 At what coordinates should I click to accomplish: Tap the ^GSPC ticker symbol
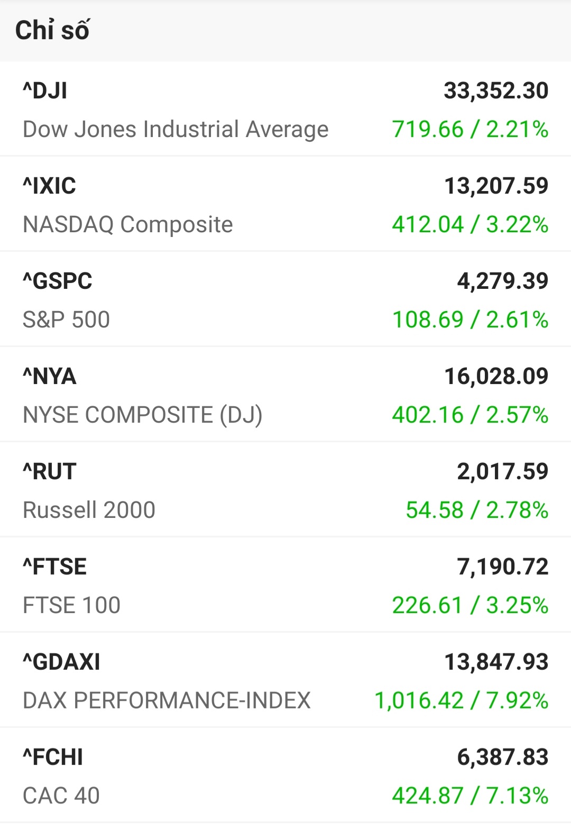click(57, 281)
